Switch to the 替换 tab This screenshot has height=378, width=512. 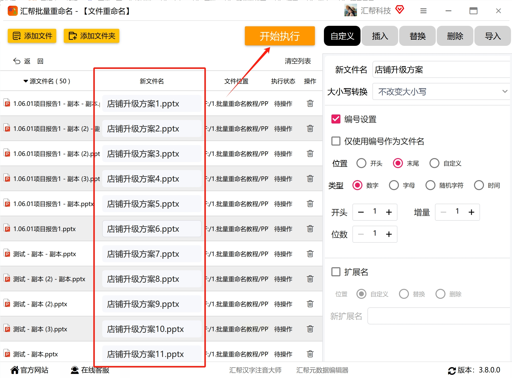click(x=417, y=36)
